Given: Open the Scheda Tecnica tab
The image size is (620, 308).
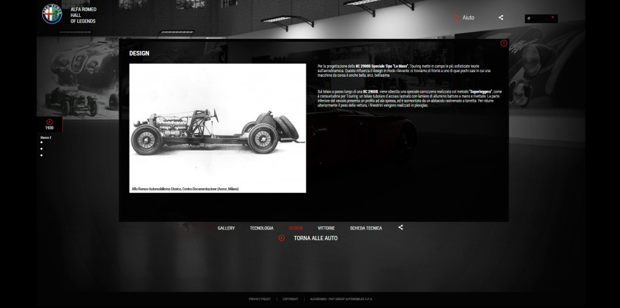Looking at the screenshot, I should coord(366,228).
